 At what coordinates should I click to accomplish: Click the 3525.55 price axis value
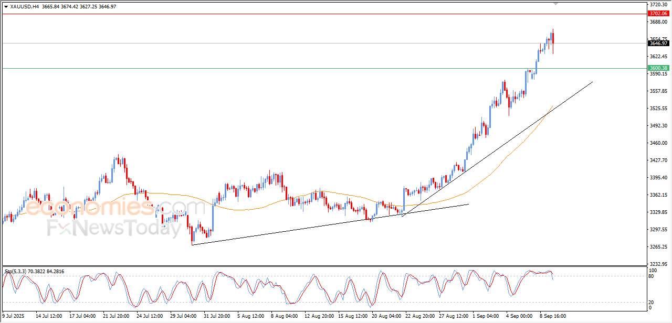658,109
